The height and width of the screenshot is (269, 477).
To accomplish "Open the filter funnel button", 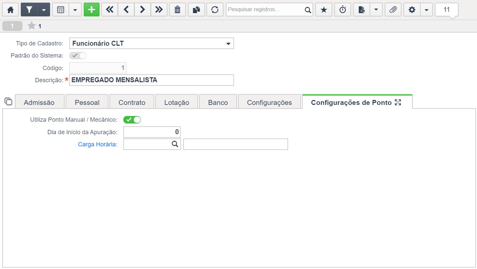I will (29, 10).
